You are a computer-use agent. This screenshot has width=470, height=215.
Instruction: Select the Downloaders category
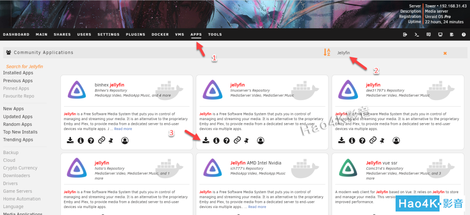point(17,175)
